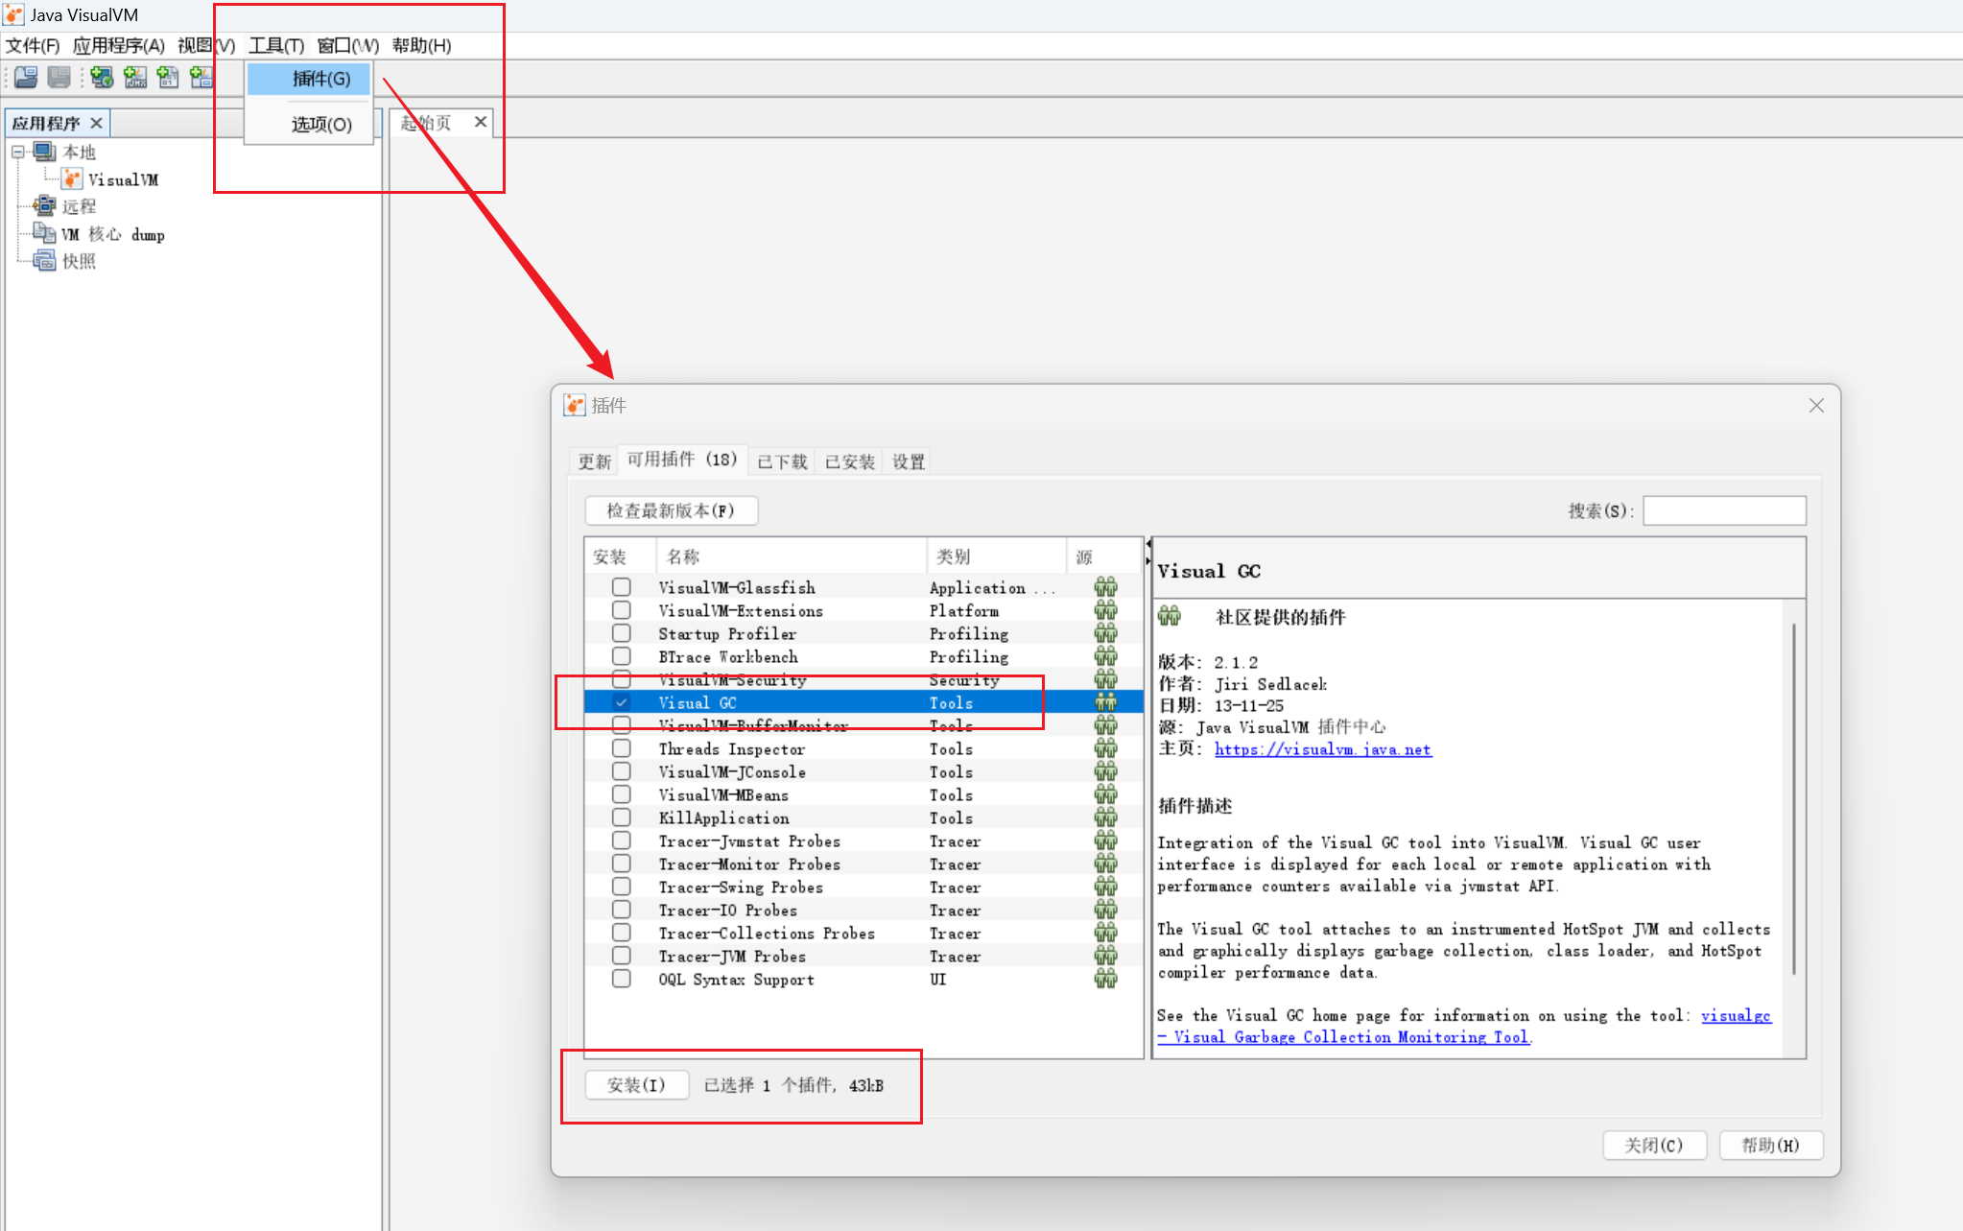Check the KillApplication install checkbox
This screenshot has height=1231, width=1963.
(x=622, y=817)
